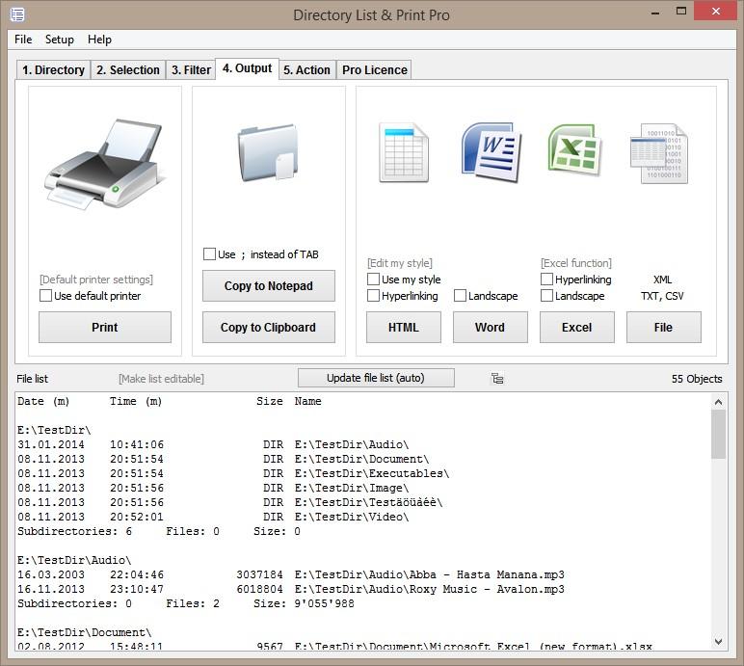Click Copy to Notepad button
The image size is (744, 666).
[x=269, y=285]
